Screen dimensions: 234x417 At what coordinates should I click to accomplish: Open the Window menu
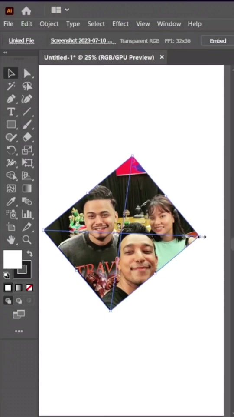click(169, 24)
